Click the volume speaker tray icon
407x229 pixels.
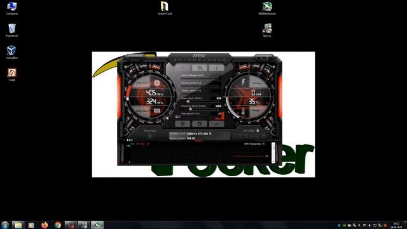(x=369, y=225)
